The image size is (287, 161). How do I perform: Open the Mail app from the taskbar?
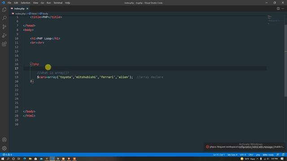[x=41, y=159]
